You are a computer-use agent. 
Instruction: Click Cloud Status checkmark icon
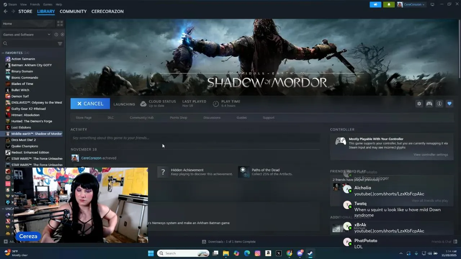click(143, 104)
